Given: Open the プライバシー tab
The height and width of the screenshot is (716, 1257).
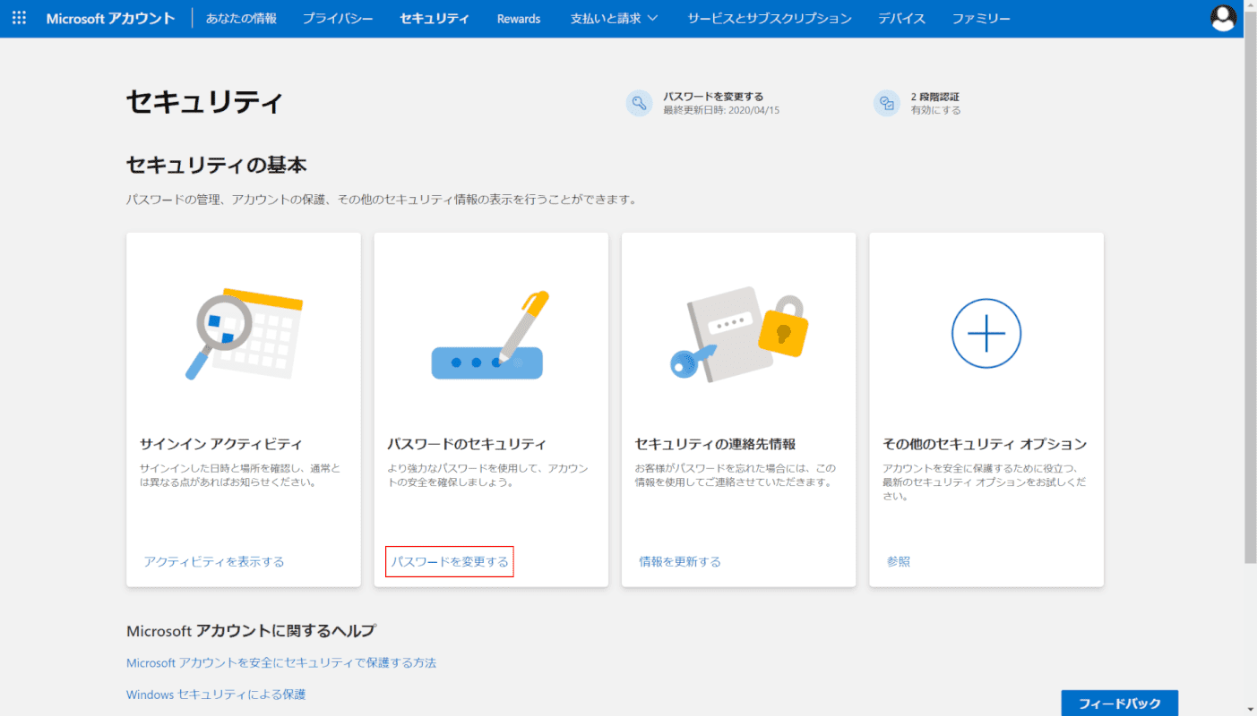Looking at the screenshot, I should (338, 19).
